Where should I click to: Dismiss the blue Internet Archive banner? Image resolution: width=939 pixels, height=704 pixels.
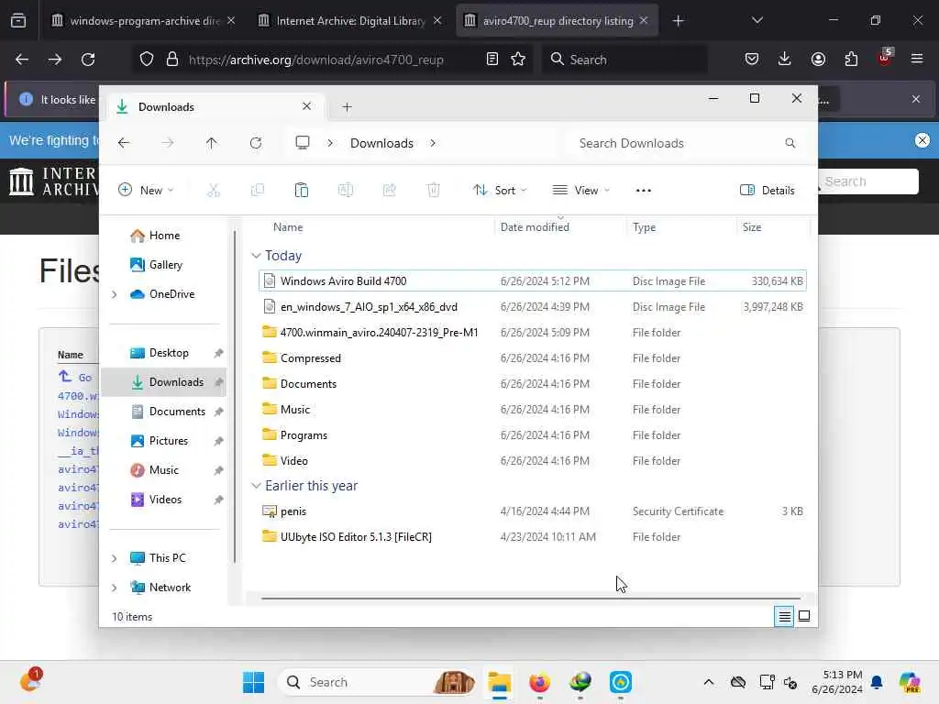point(922,140)
